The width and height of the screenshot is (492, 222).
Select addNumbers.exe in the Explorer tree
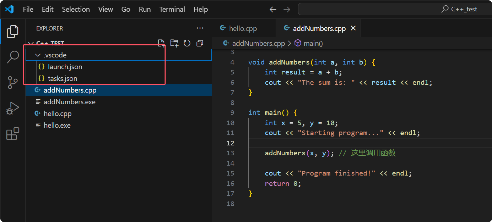(119, 102)
